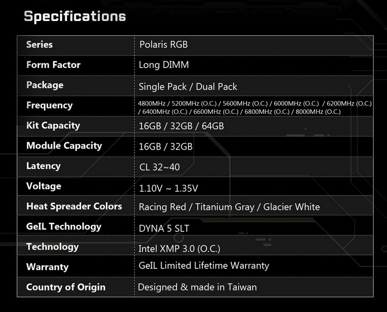
Task: Select the Series row label
Action: [39, 44]
